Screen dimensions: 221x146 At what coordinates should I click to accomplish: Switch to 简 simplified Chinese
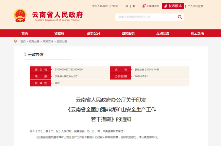[127, 6]
